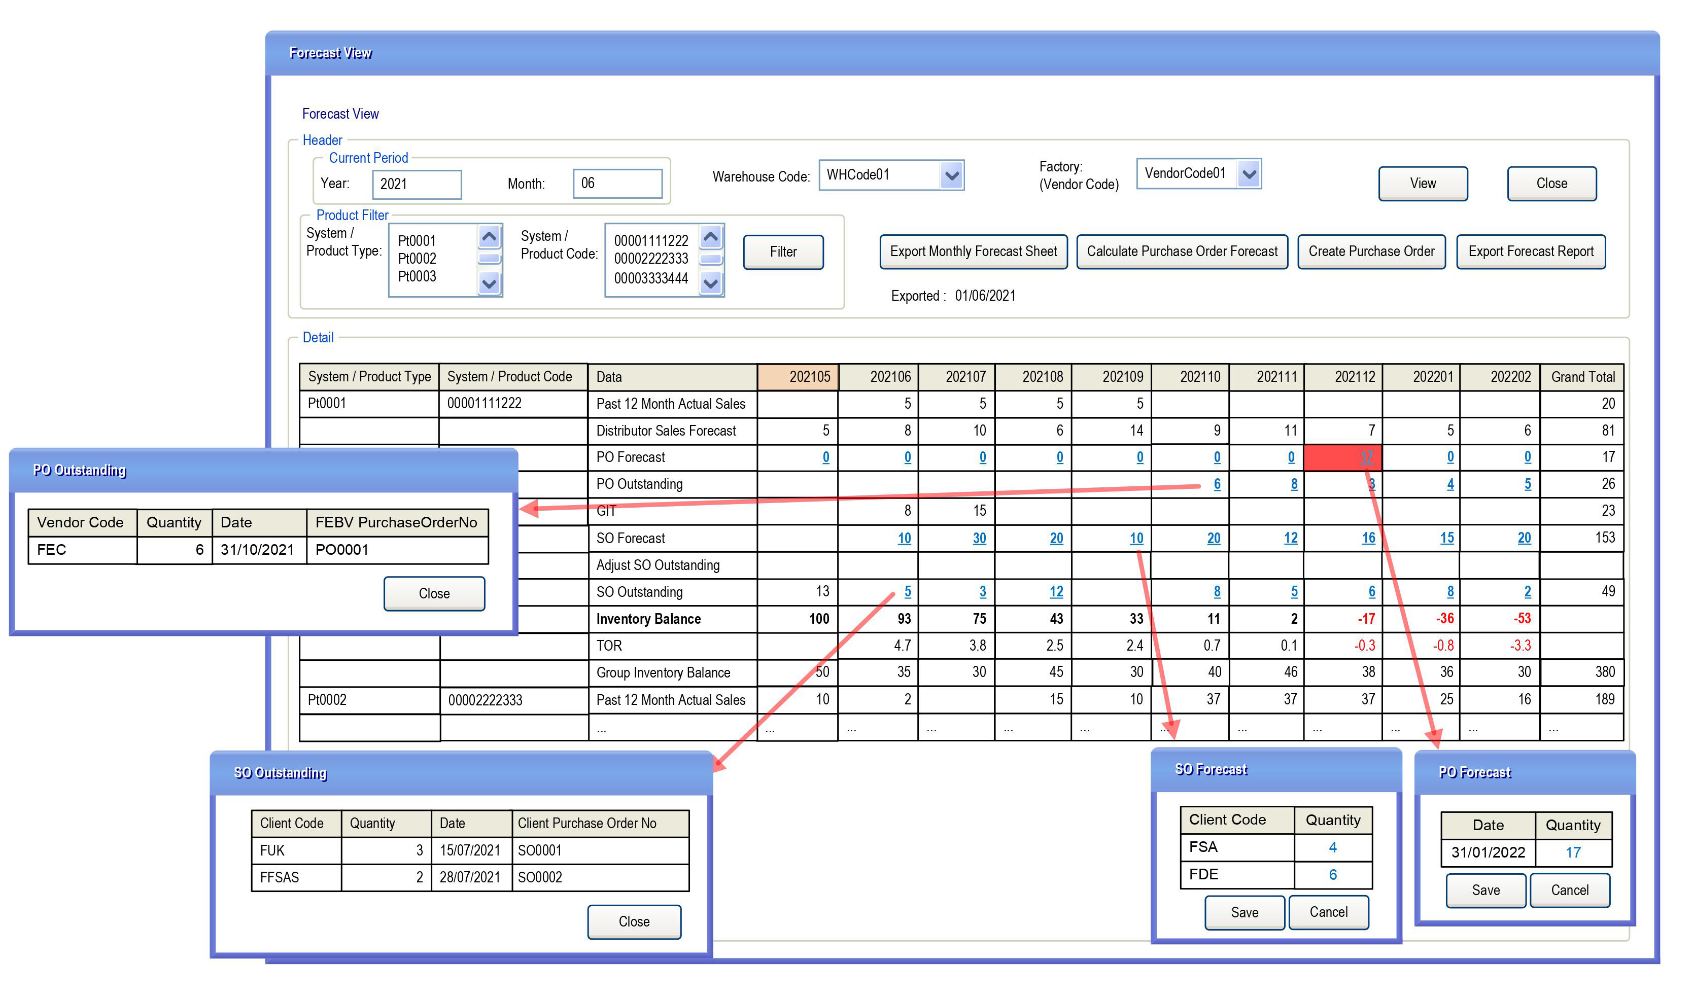Click the View icon button

click(x=1422, y=184)
